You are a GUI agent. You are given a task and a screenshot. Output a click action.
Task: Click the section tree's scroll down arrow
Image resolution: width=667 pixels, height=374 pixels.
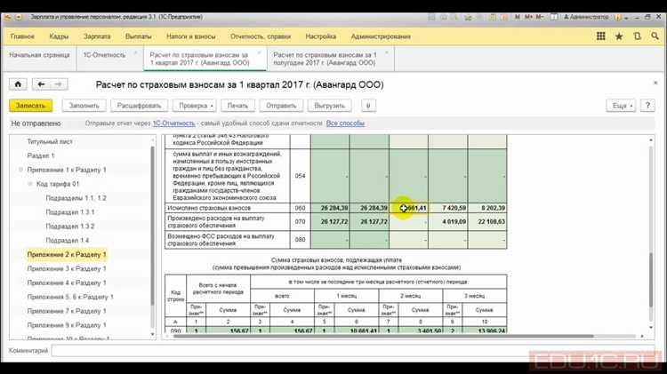[153, 335]
